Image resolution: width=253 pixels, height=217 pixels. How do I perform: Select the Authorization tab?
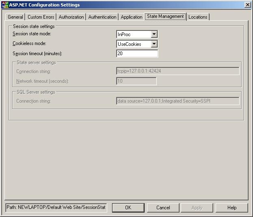coord(71,17)
